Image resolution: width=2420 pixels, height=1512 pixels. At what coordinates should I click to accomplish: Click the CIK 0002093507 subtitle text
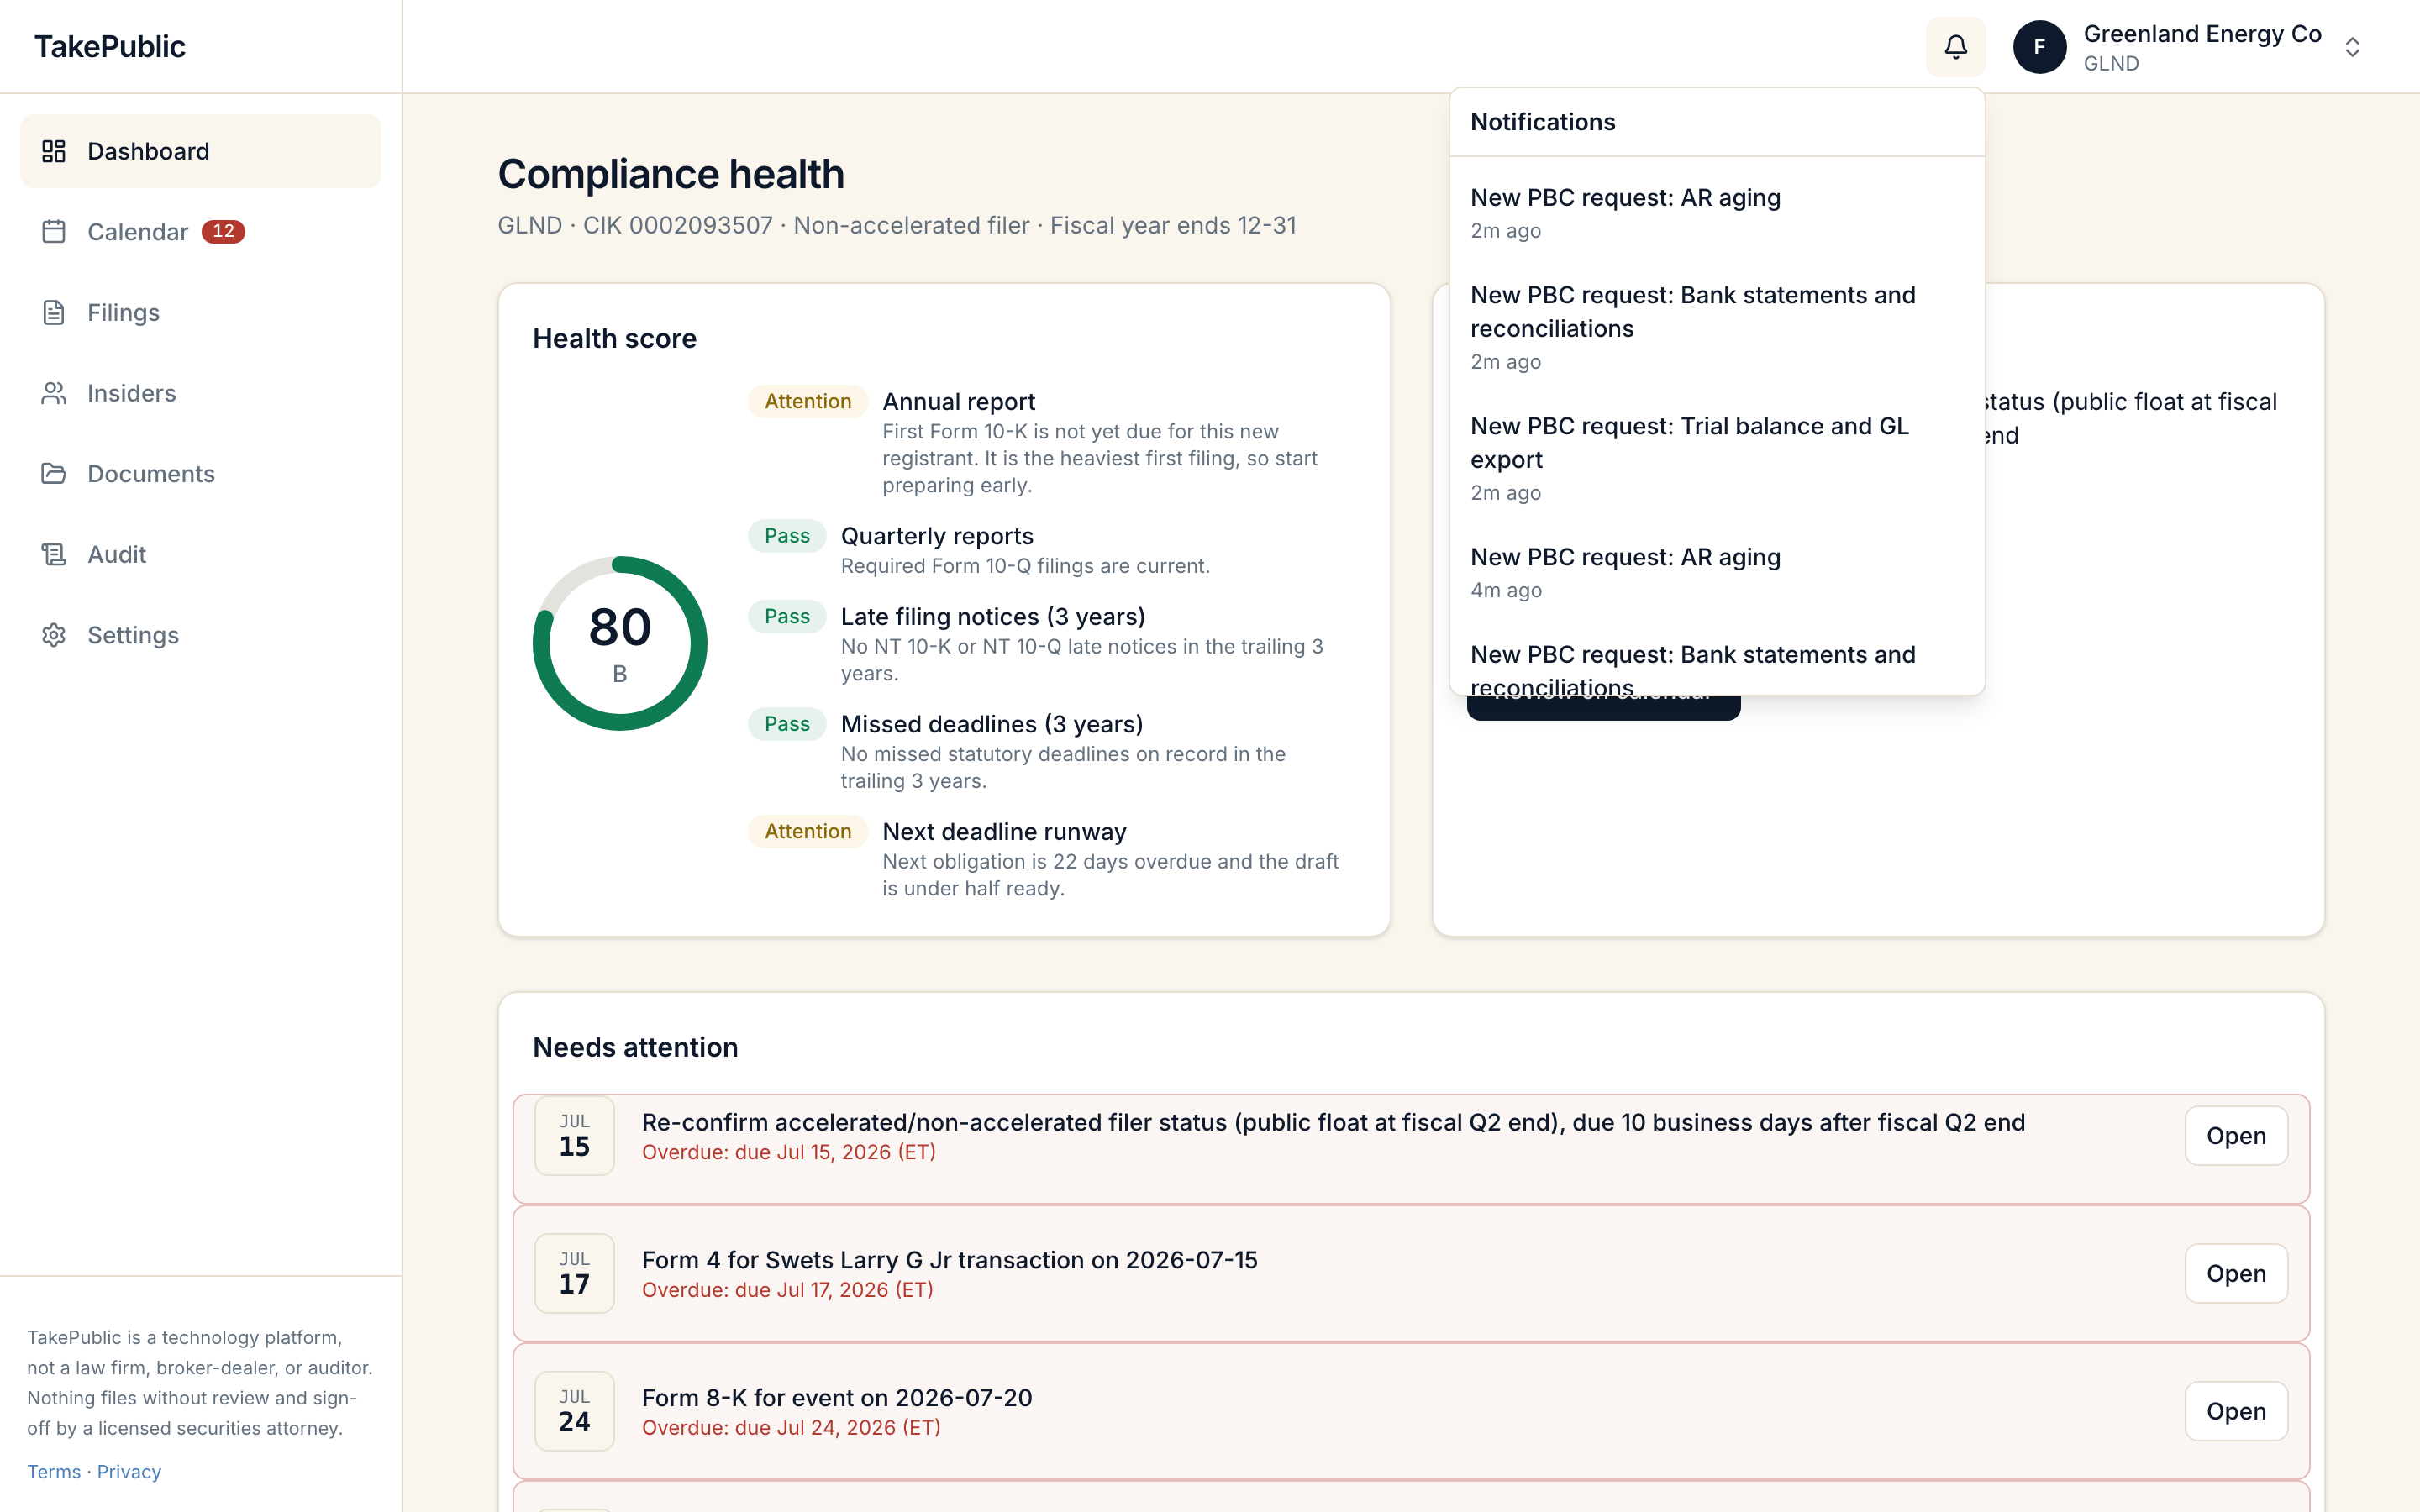pos(677,225)
